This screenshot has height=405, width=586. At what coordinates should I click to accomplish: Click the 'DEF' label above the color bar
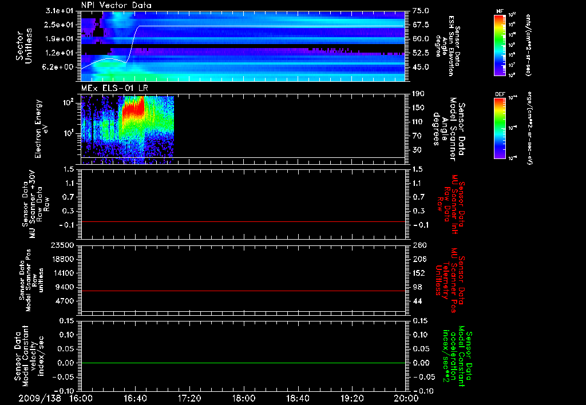click(x=500, y=94)
